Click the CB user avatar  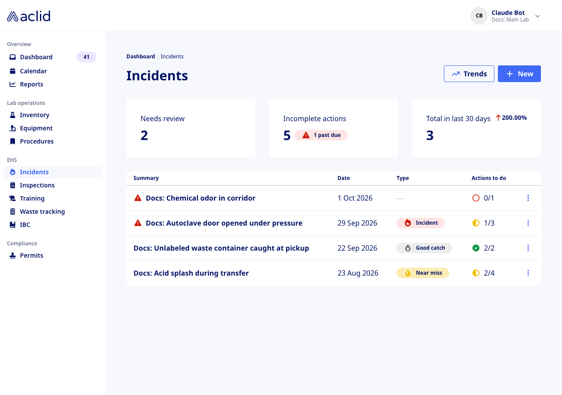[x=479, y=16]
